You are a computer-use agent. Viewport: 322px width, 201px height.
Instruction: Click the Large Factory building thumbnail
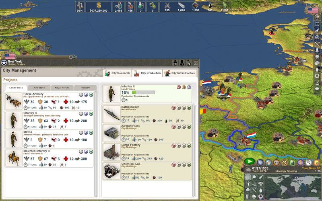(x=112, y=152)
